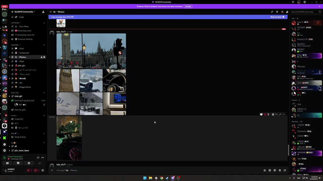The image size is (323, 181).
Task: Join Sleep & Busy voice channel
Action: (x=28, y=137)
